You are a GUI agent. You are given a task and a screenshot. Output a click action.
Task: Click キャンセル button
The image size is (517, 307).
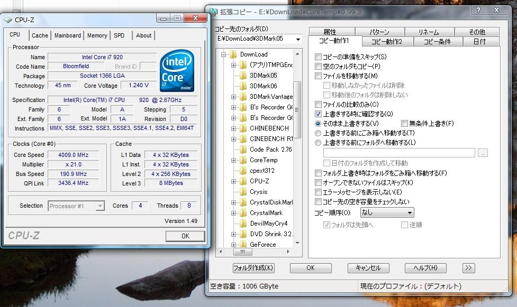coord(368,268)
